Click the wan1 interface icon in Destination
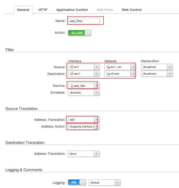Image resolution: width=179 pixels, height=188 pixels. click(x=72, y=74)
